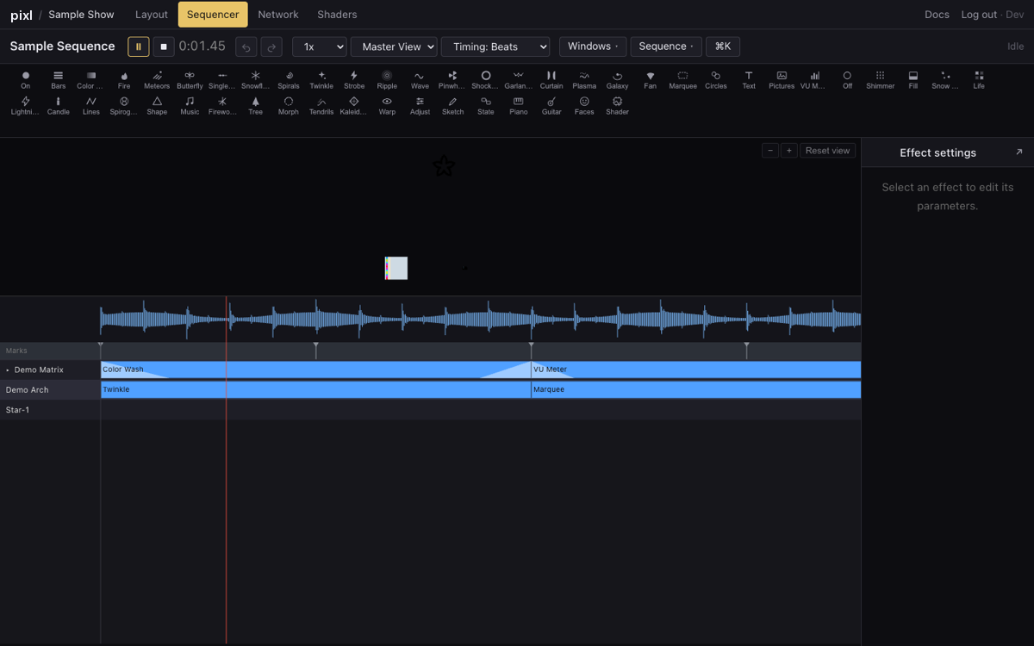Select the Bars effect
Image resolution: width=1034 pixels, height=646 pixels.
pyautogui.click(x=59, y=80)
